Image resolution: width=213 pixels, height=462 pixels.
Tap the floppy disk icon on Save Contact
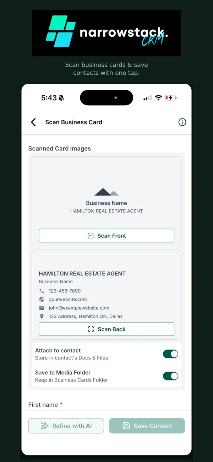[x=126, y=426]
